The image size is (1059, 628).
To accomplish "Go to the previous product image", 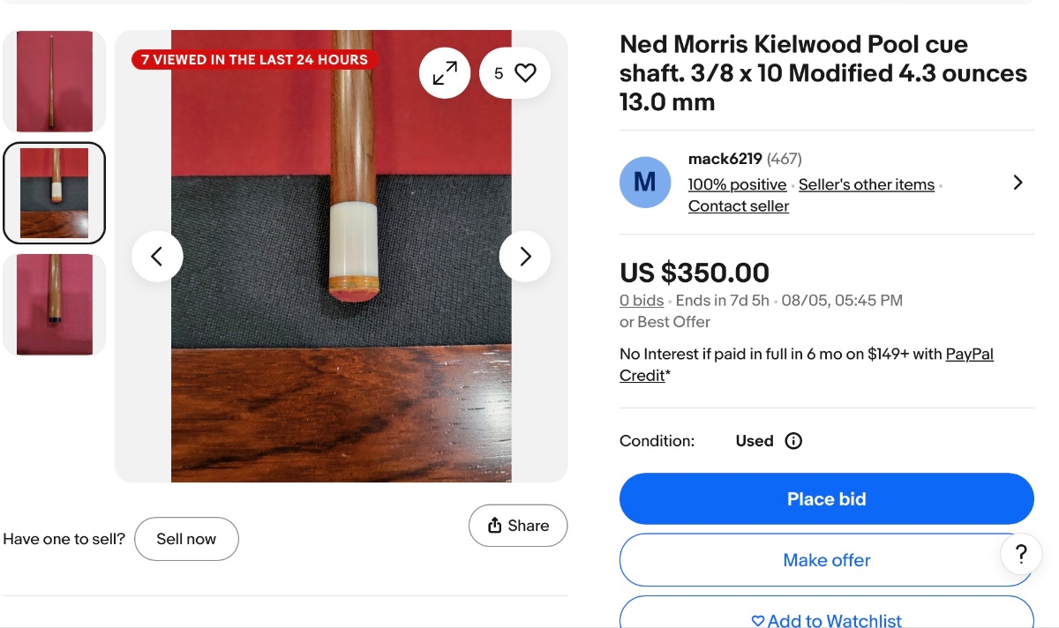I will point(157,257).
